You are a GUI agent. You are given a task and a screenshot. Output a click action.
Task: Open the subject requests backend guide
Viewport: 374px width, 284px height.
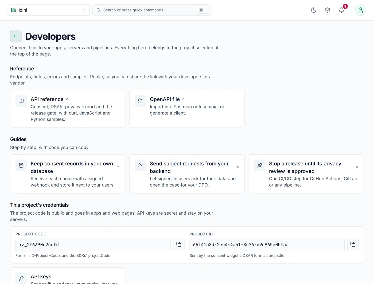tap(187, 174)
